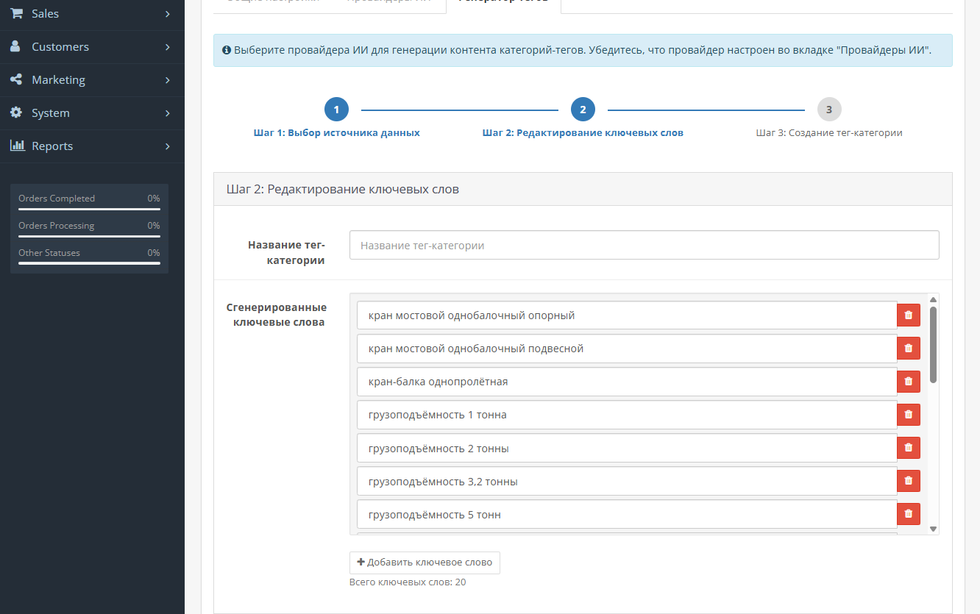The height and width of the screenshot is (614, 980).
Task: Delete keyword 'кран мостовой однобалочный опорный'
Action: pyautogui.click(x=908, y=315)
